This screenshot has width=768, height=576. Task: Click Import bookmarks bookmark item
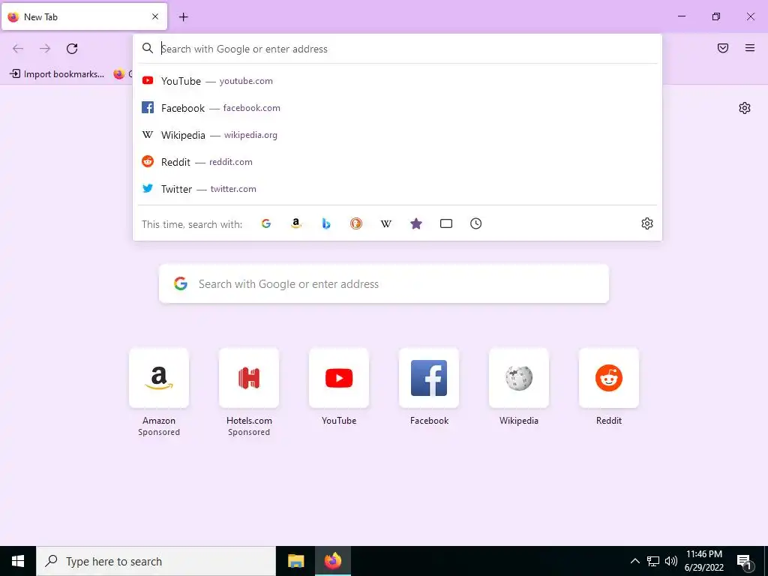pyautogui.click(x=57, y=74)
